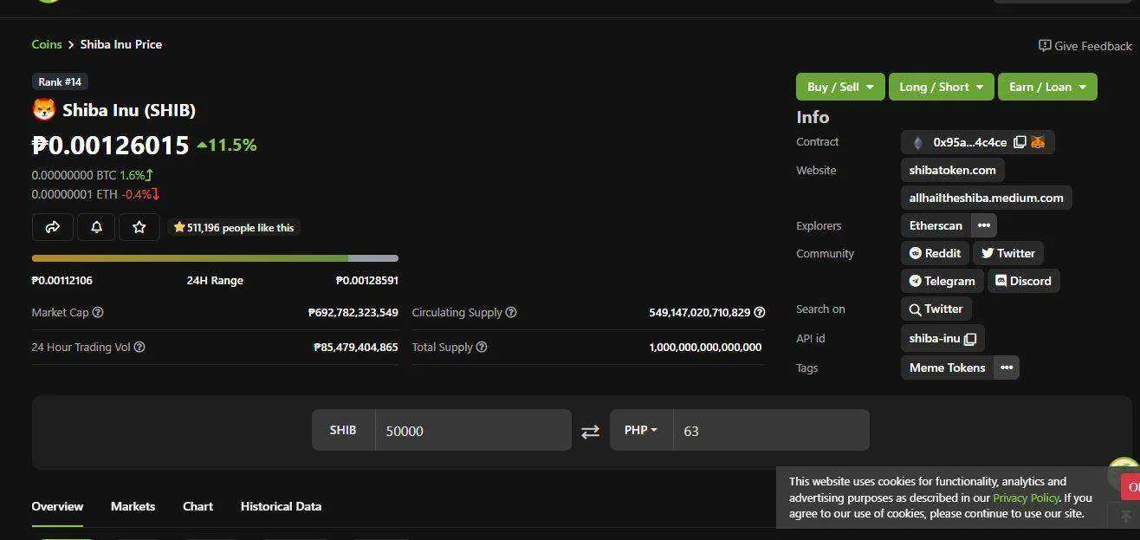Image resolution: width=1140 pixels, height=540 pixels.
Task: Add SHIB to favorites with star button
Action: [x=139, y=227]
